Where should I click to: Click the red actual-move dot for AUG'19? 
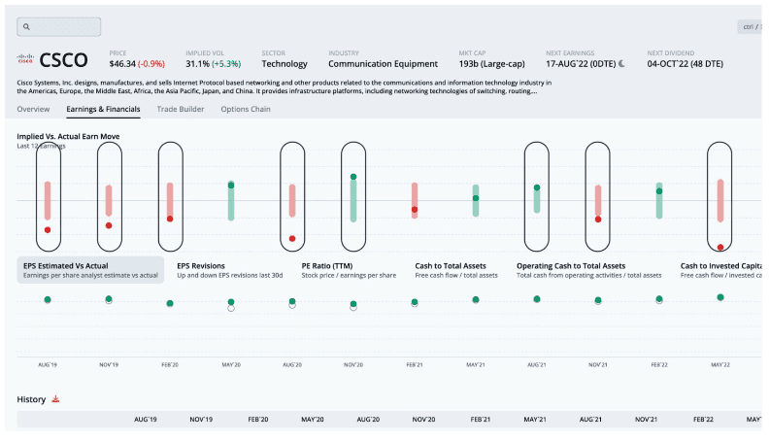click(x=47, y=230)
